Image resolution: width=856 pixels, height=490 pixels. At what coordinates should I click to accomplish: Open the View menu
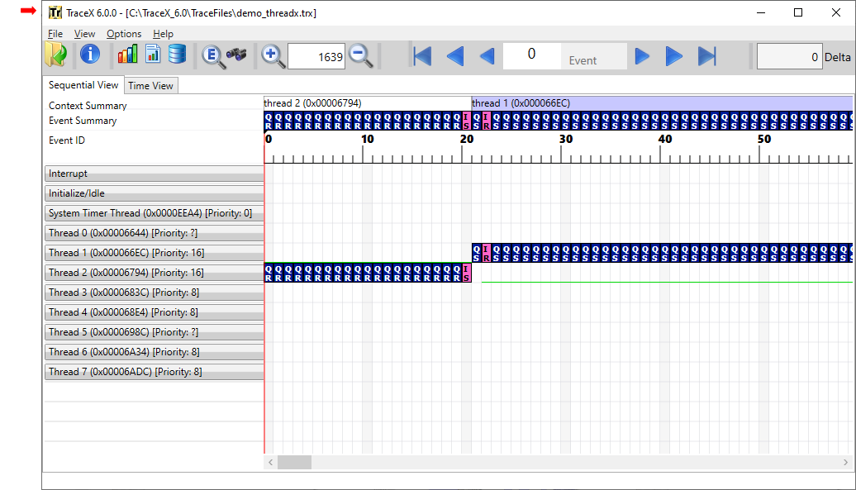coord(83,34)
